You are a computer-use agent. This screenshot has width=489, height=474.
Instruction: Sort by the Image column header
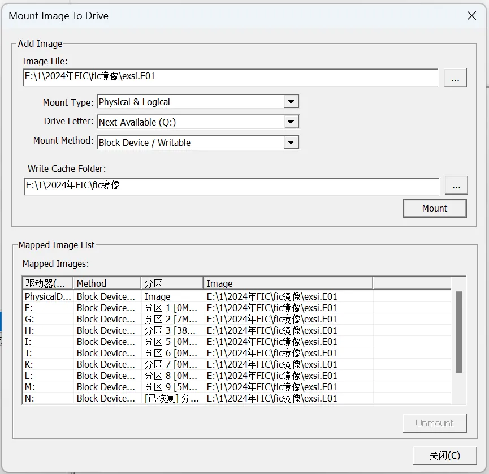click(x=288, y=283)
